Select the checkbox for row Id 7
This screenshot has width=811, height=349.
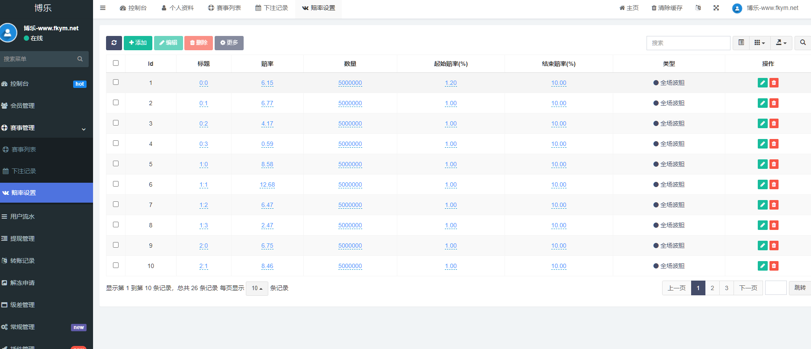click(x=116, y=204)
